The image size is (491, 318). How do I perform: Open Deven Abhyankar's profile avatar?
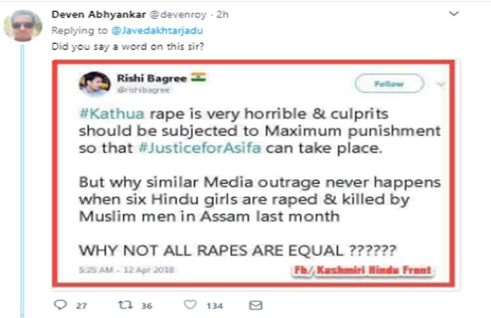pos(23,25)
